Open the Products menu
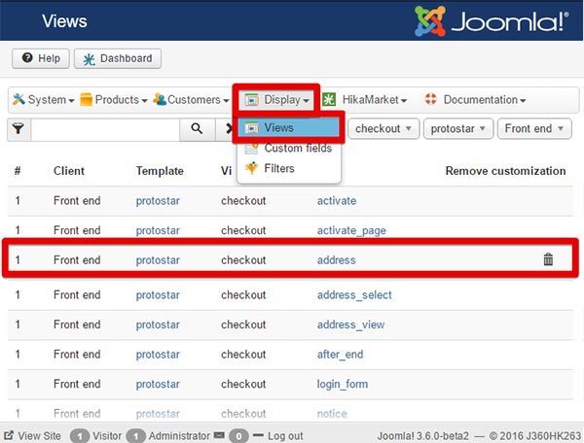The height and width of the screenshot is (443, 584). pyautogui.click(x=114, y=100)
